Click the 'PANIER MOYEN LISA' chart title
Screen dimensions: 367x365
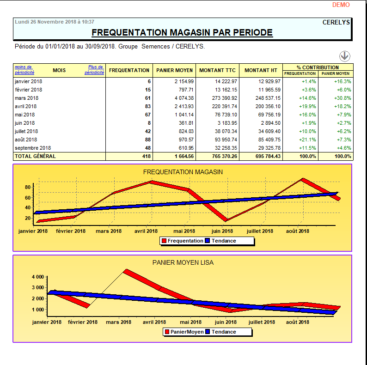pyautogui.click(x=183, y=262)
